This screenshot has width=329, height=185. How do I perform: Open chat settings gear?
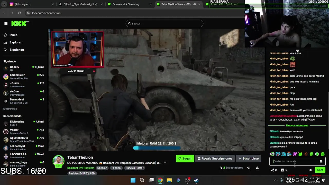(310, 170)
